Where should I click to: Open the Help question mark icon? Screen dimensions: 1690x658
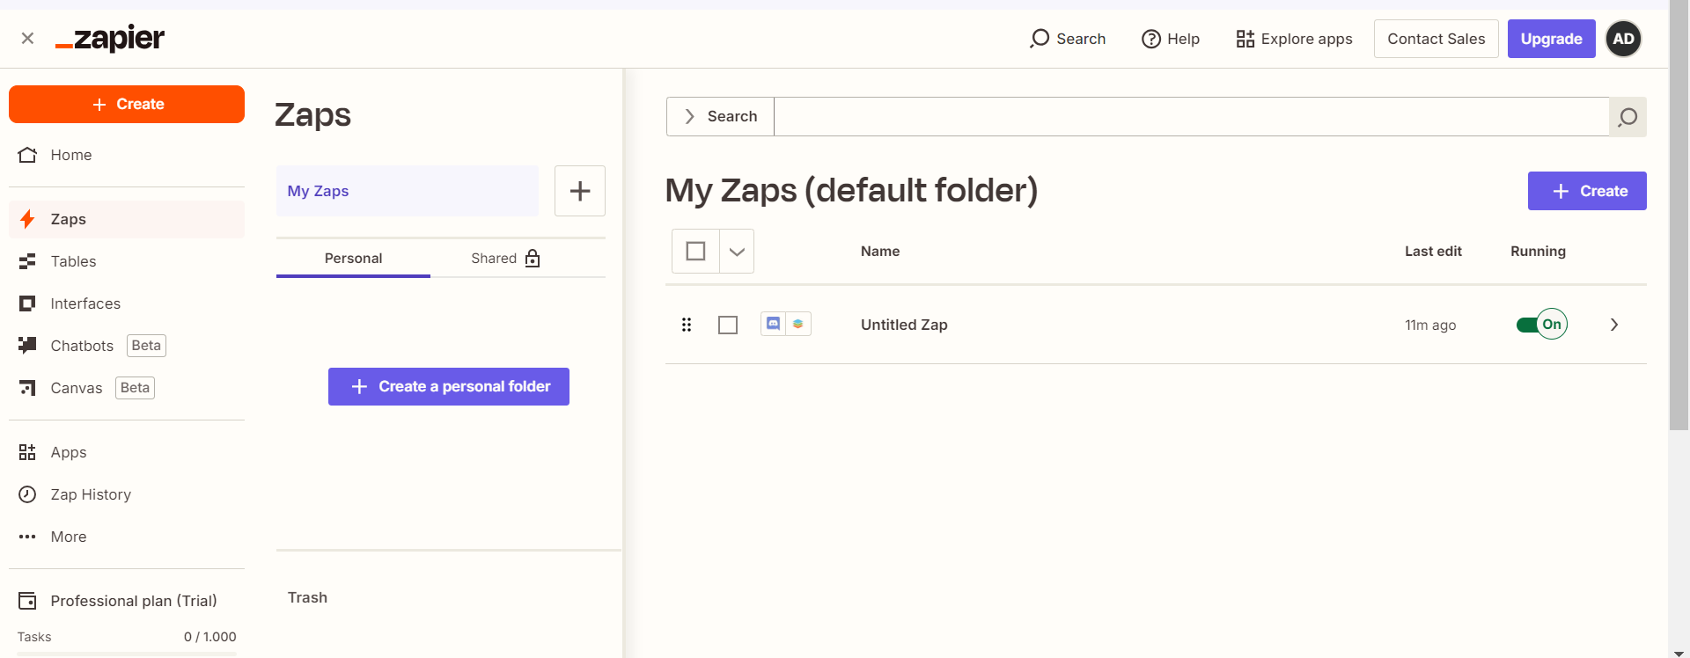point(1151,39)
